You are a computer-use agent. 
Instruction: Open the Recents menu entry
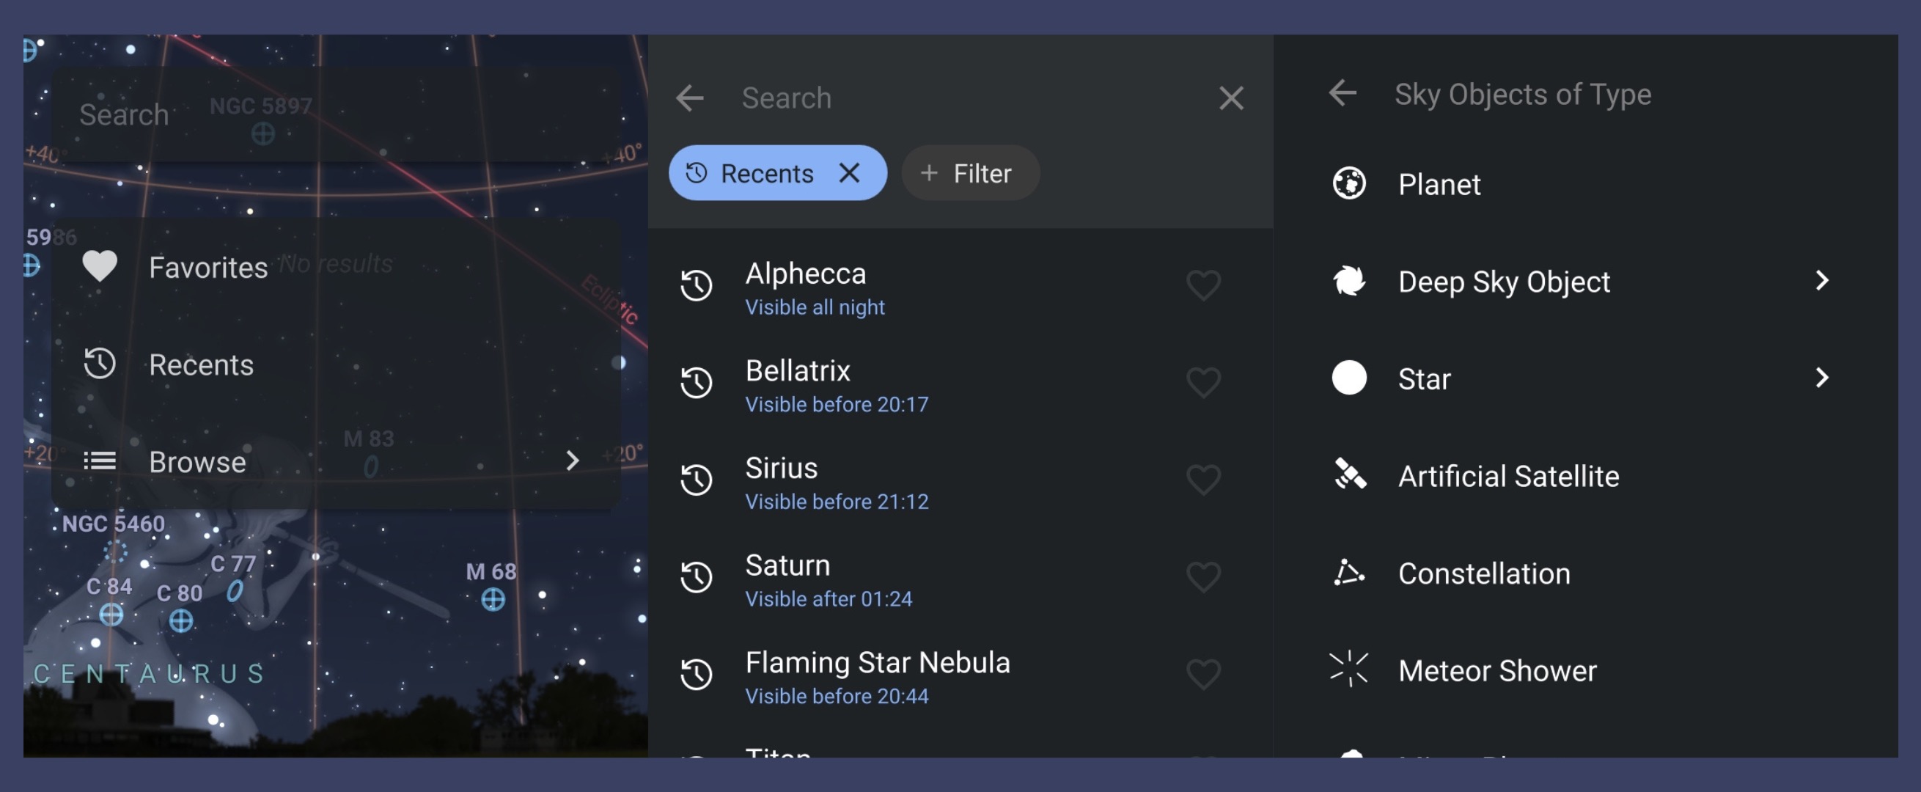pos(201,364)
